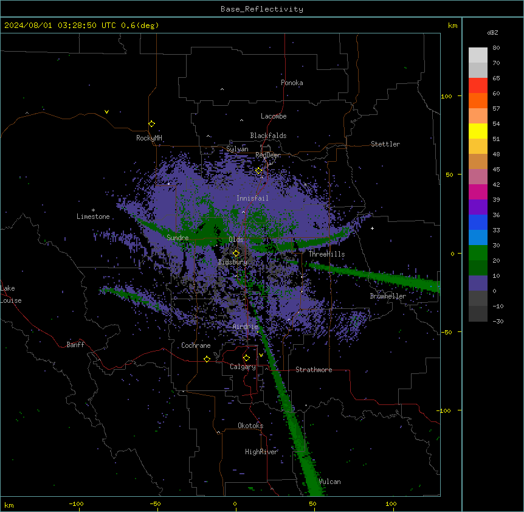Click the 54 dBZ yellow legend swatch
Viewport: 524px width, 512px height.
(478, 131)
